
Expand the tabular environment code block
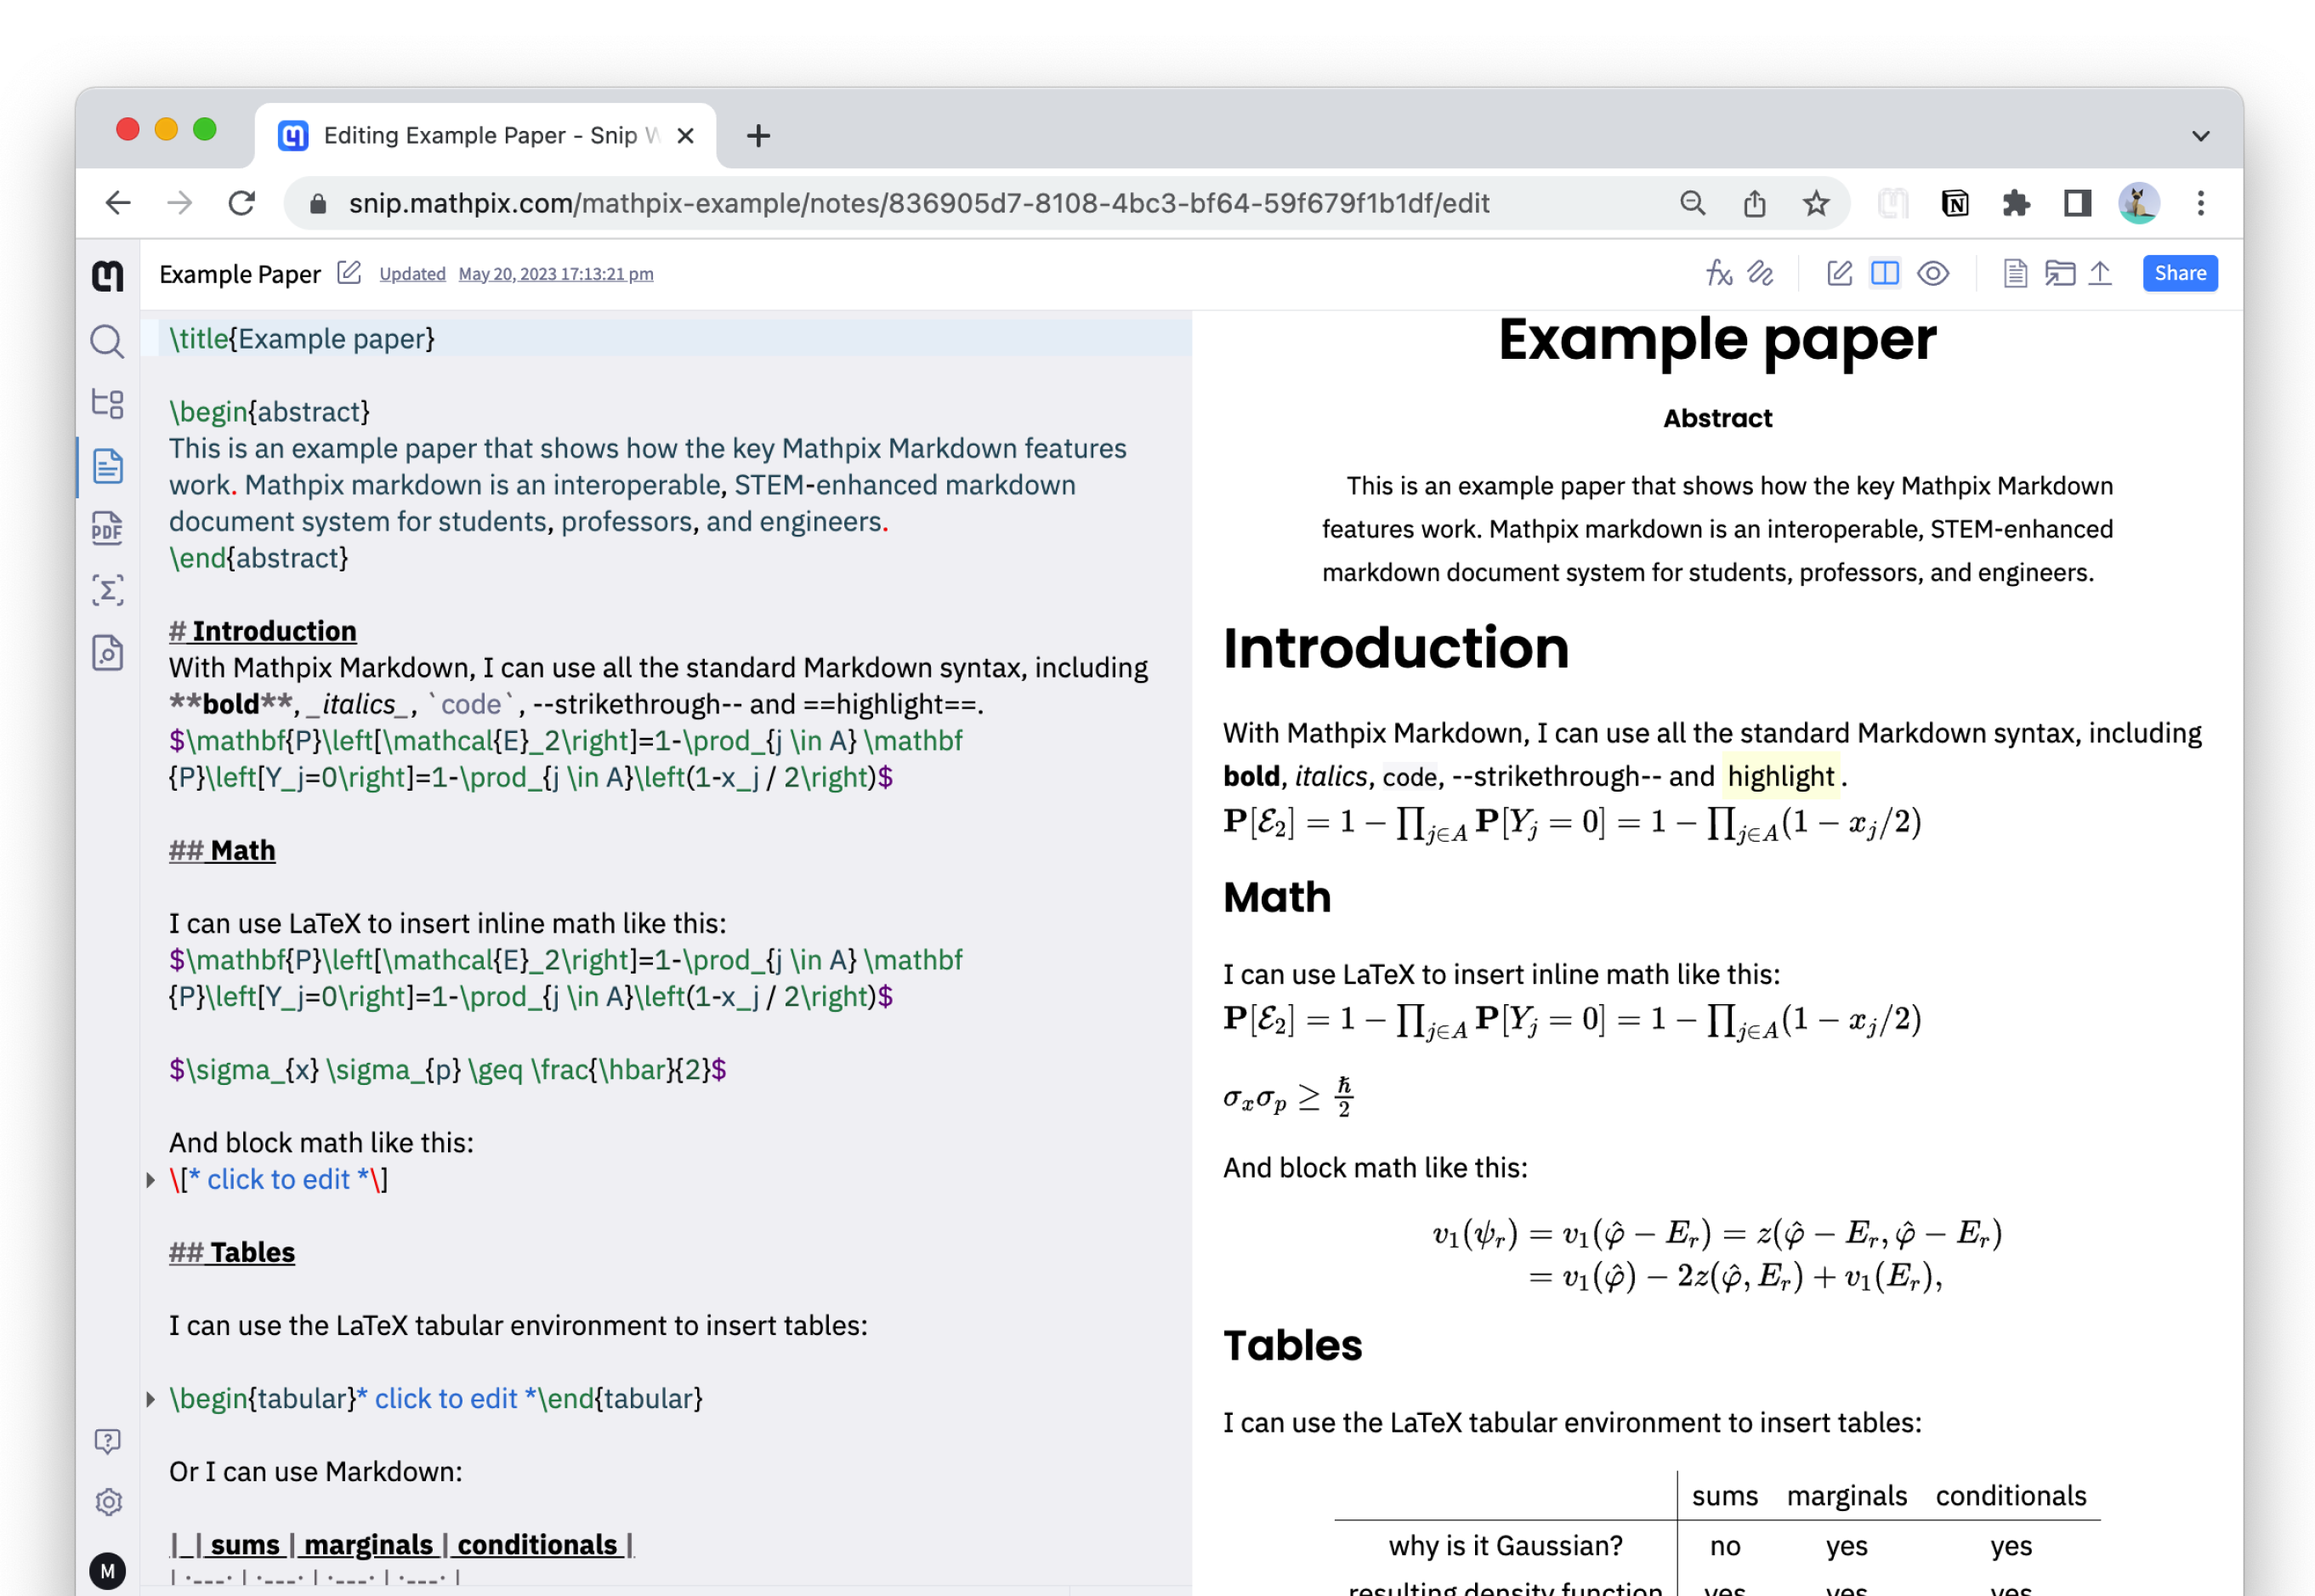click(152, 1398)
